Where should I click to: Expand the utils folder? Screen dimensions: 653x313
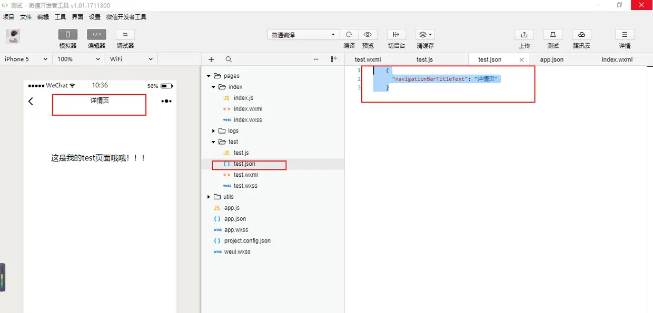click(x=209, y=196)
